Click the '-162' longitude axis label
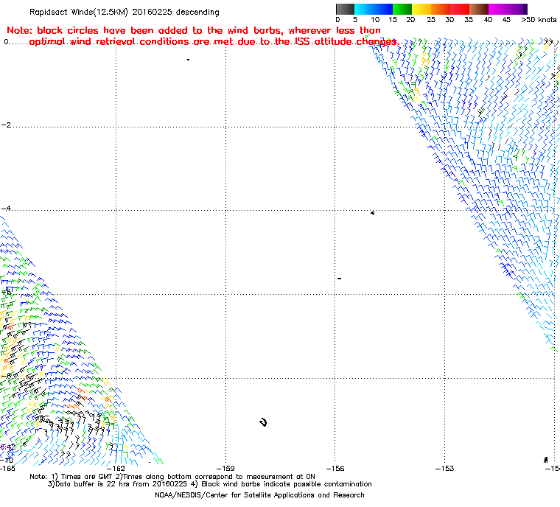 (x=116, y=469)
